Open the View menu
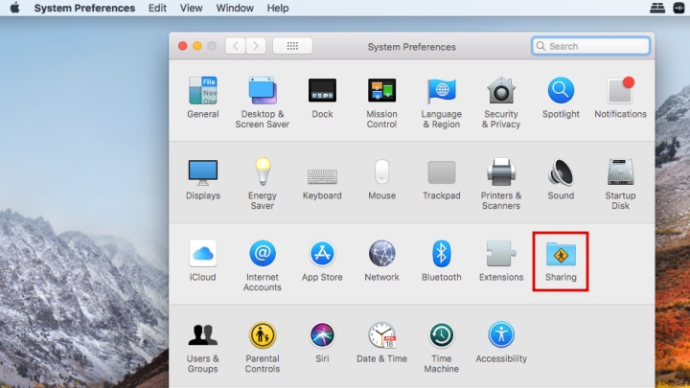Viewport: 690px width, 388px height. click(191, 8)
